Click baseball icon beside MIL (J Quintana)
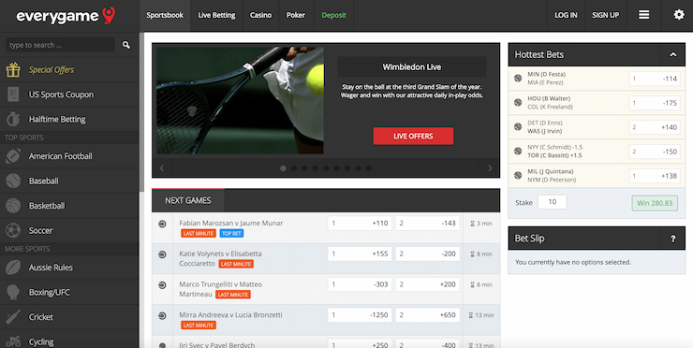The image size is (693, 348). [518, 175]
